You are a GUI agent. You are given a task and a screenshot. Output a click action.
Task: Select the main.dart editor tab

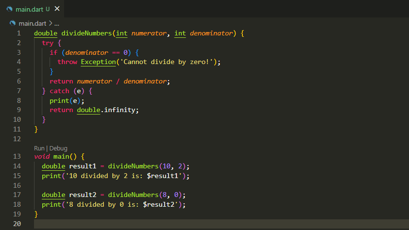[x=32, y=9]
